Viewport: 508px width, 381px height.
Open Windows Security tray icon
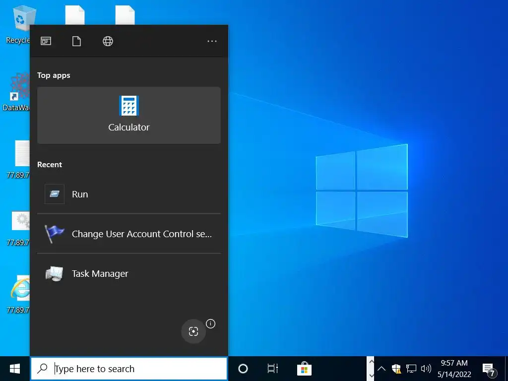pos(396,369)
